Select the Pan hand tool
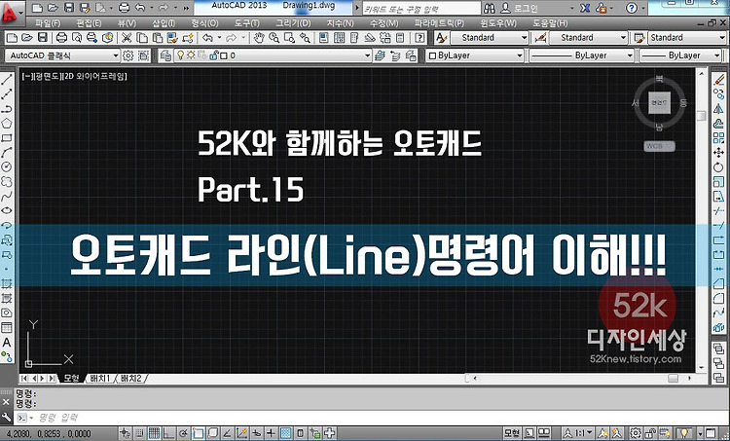Viewport: 730px width, 441px height. click(258, 38)
